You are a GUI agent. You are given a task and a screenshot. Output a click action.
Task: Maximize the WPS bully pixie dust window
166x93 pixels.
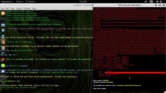[x=160, y=5]
